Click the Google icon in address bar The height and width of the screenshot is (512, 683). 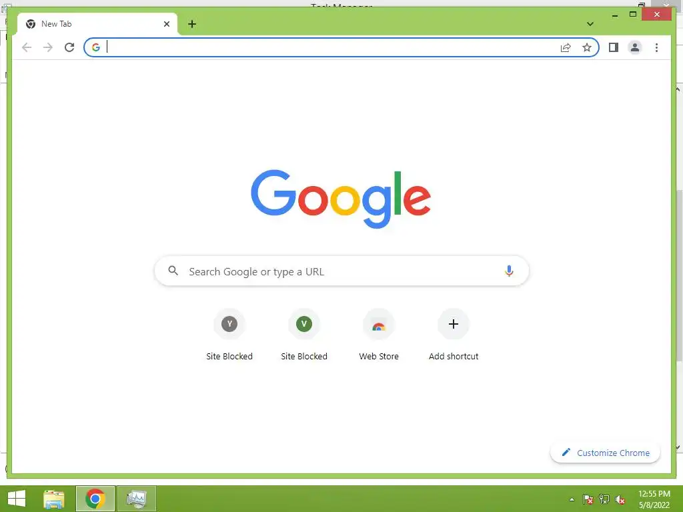point(96,47)
